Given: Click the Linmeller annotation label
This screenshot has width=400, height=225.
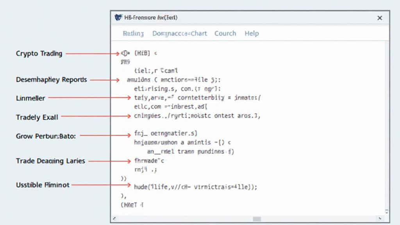Looking at the screenshot, I should tap(30, 98).
